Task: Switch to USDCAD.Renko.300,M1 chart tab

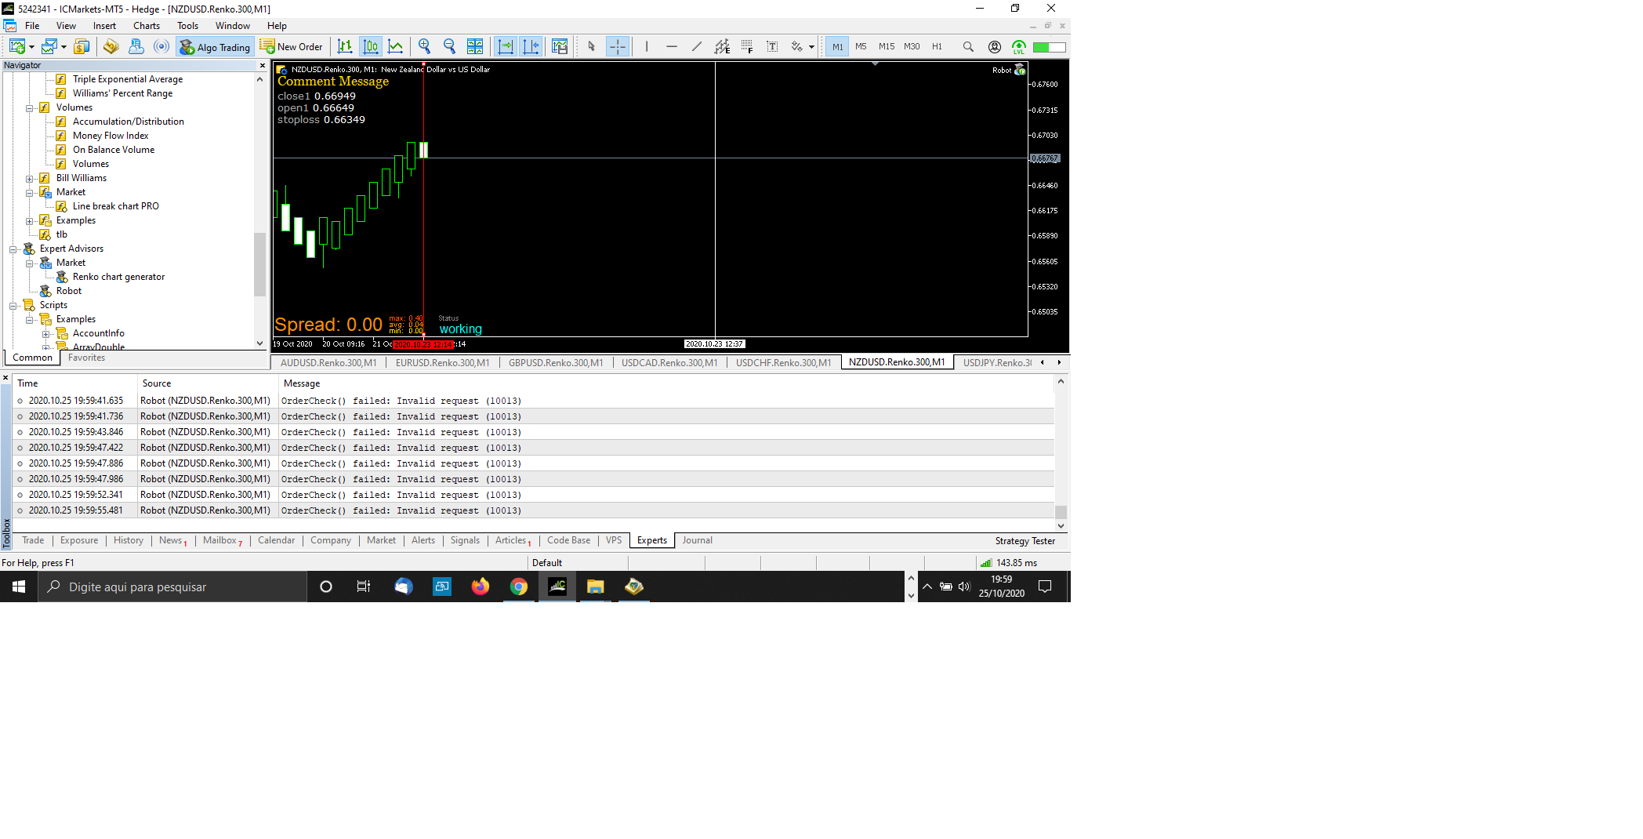Action: point(669,363)
